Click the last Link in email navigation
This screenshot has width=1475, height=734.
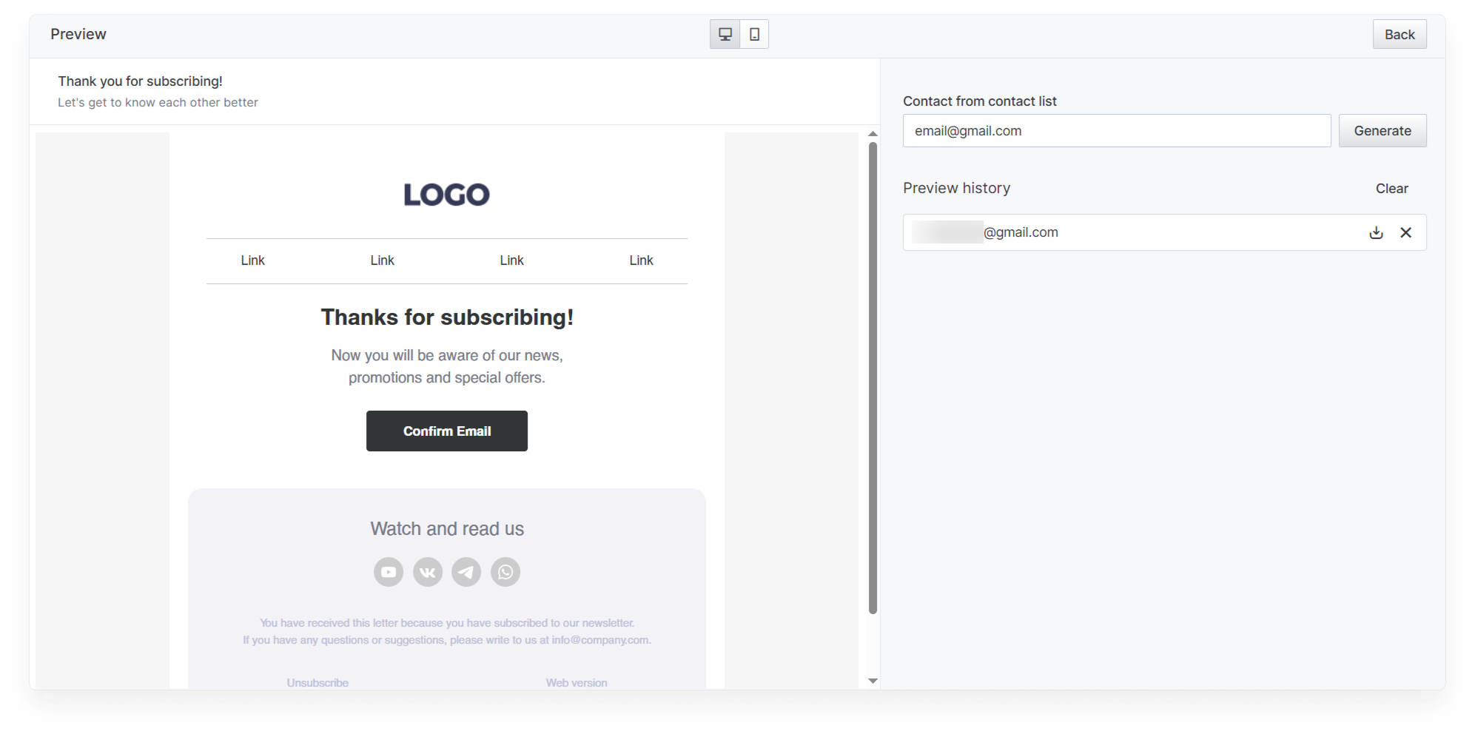[x=641, y=260]
